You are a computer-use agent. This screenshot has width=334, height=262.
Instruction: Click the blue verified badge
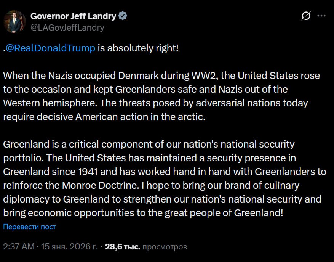coord(123,16)
